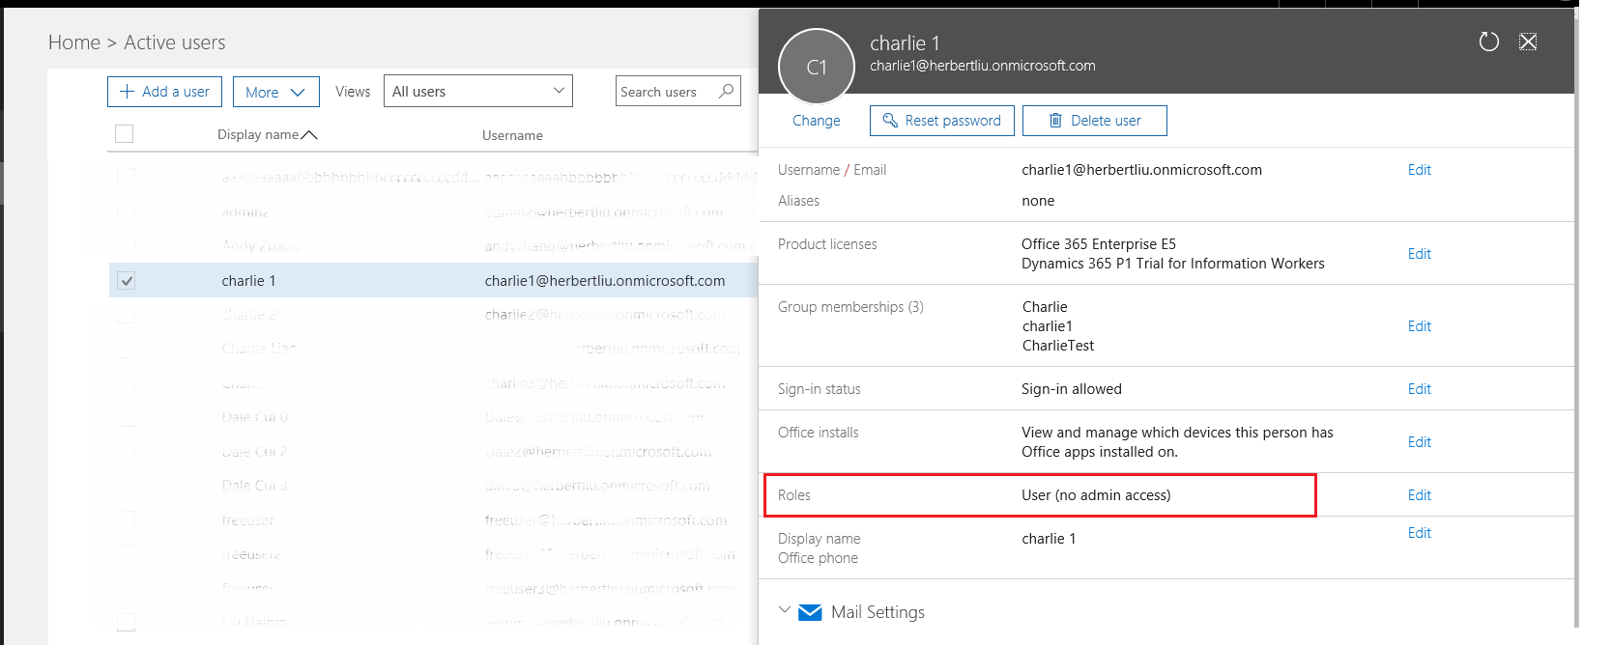This screenshot has height=645, width=1612.
Task: Click the Dale Cui 0 row in user list
Action: coord(433,417)
